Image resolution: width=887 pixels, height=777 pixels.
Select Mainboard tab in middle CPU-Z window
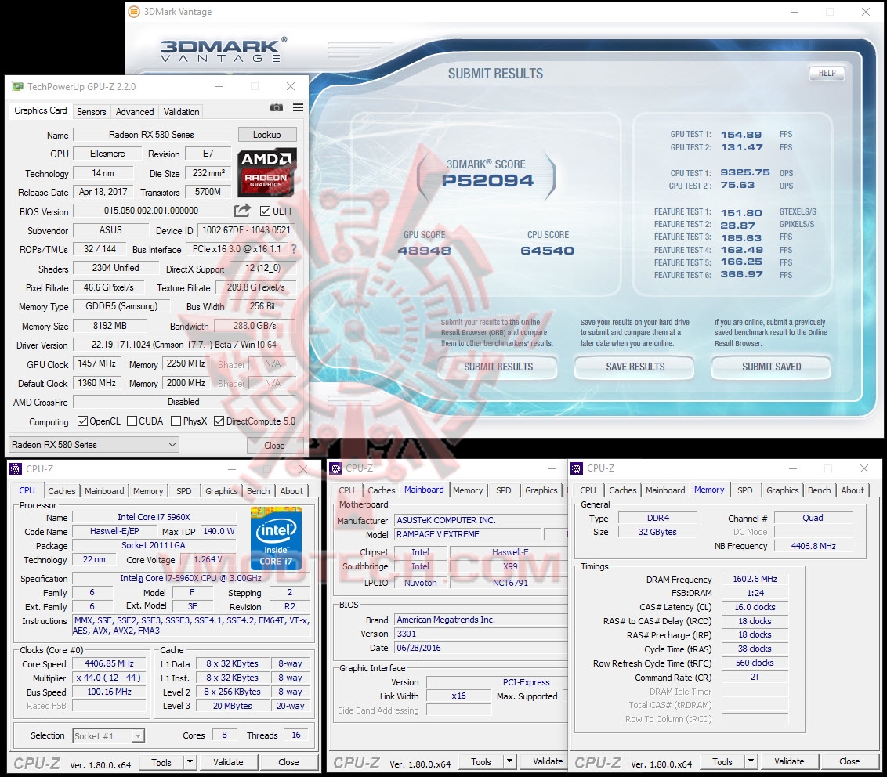[424, 490]
